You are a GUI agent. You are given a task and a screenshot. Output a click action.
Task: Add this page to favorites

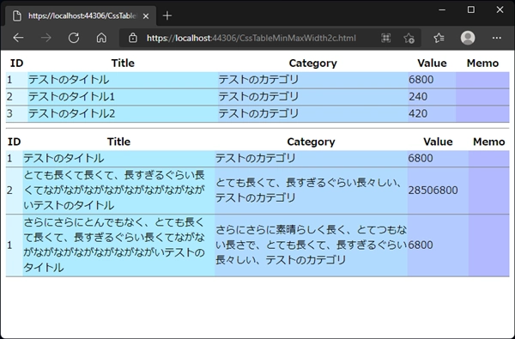pos(409,38)
